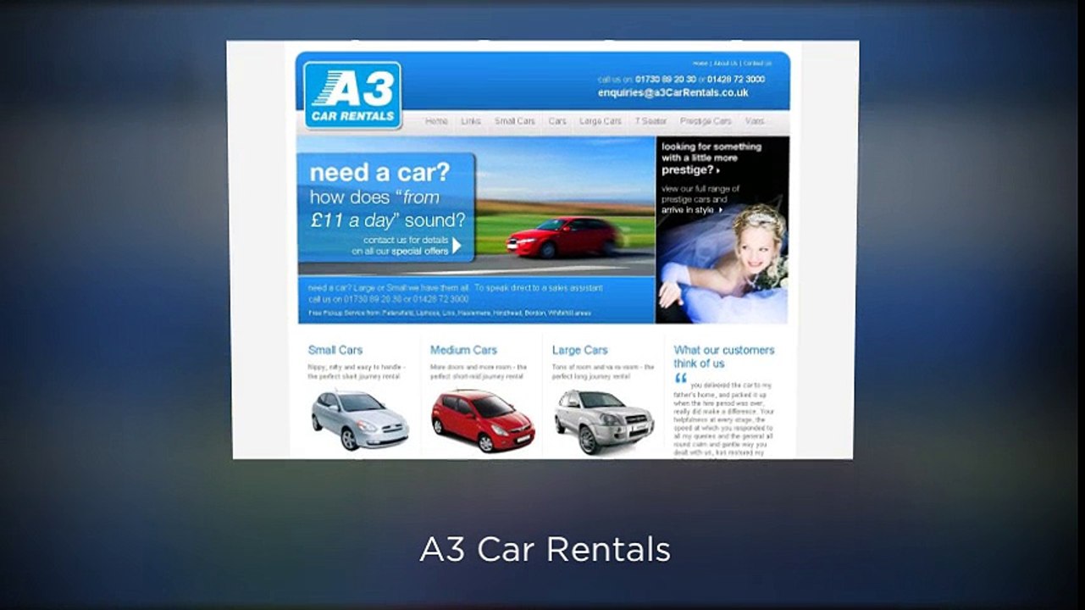Click the 'A3 Car Rentals' caption below the page
Image resolution: width=1085 pixels, height=610 pixels.
tap(545, 550)
